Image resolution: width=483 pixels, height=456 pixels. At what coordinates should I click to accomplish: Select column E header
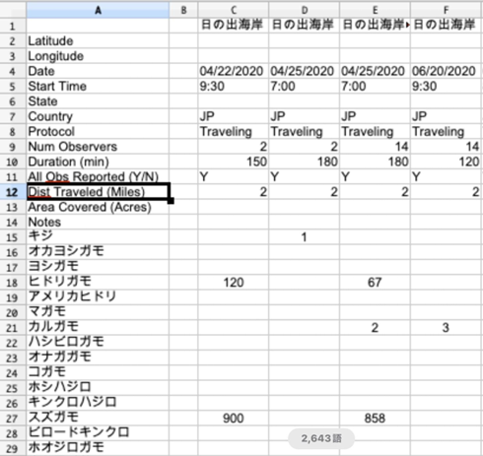coord(375,10)
